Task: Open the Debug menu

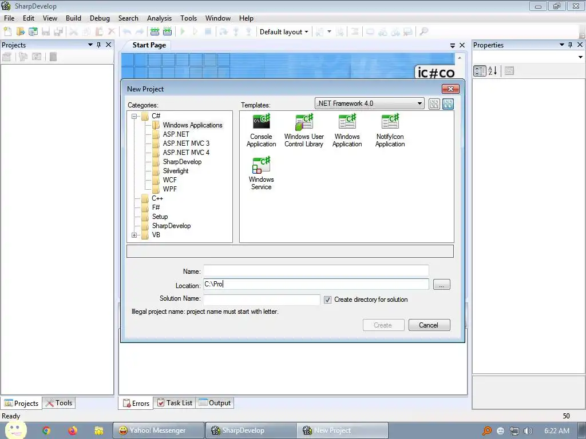Action: tap(100, 18)
